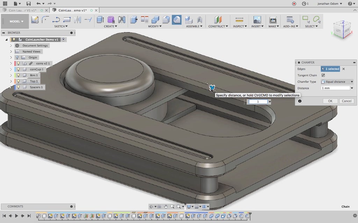Open the MODIFY menu

[x=155, y=26]
